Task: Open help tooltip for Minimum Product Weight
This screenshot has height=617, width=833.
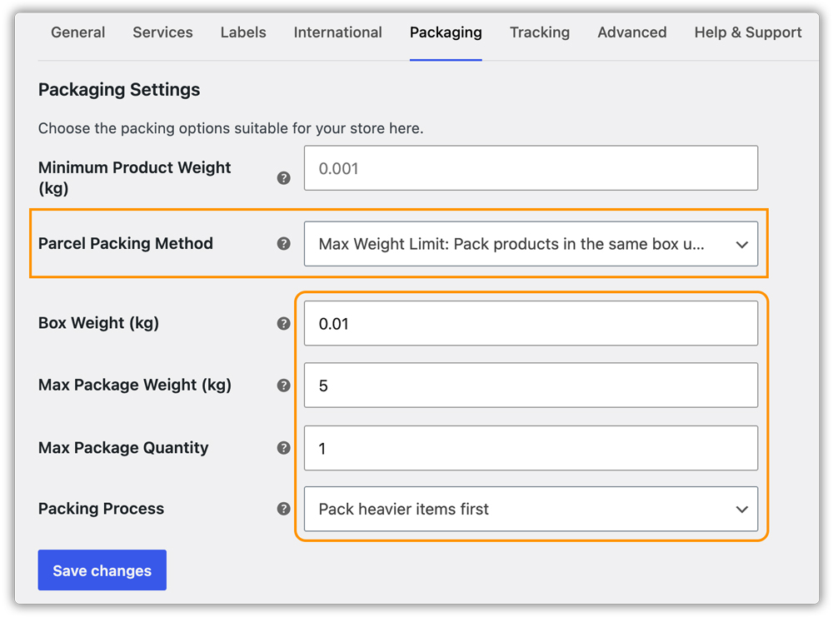Action: pos(284,178)
